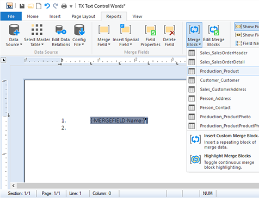This screenshot has height=198, width=259.
Task: Choose Person_Address merge block
Action: [223, 99]
